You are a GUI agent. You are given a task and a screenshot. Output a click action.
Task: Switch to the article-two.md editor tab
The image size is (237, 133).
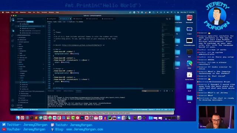[108, 19]
